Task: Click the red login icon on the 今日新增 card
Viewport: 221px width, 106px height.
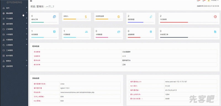Action: point(215,17)
